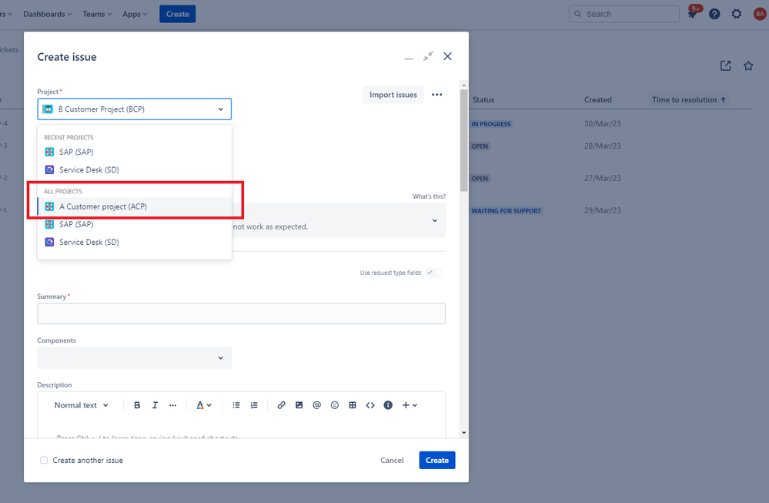769x503 pixels.
Task: Open the Apps menu
Action: [x=135, y=14]
